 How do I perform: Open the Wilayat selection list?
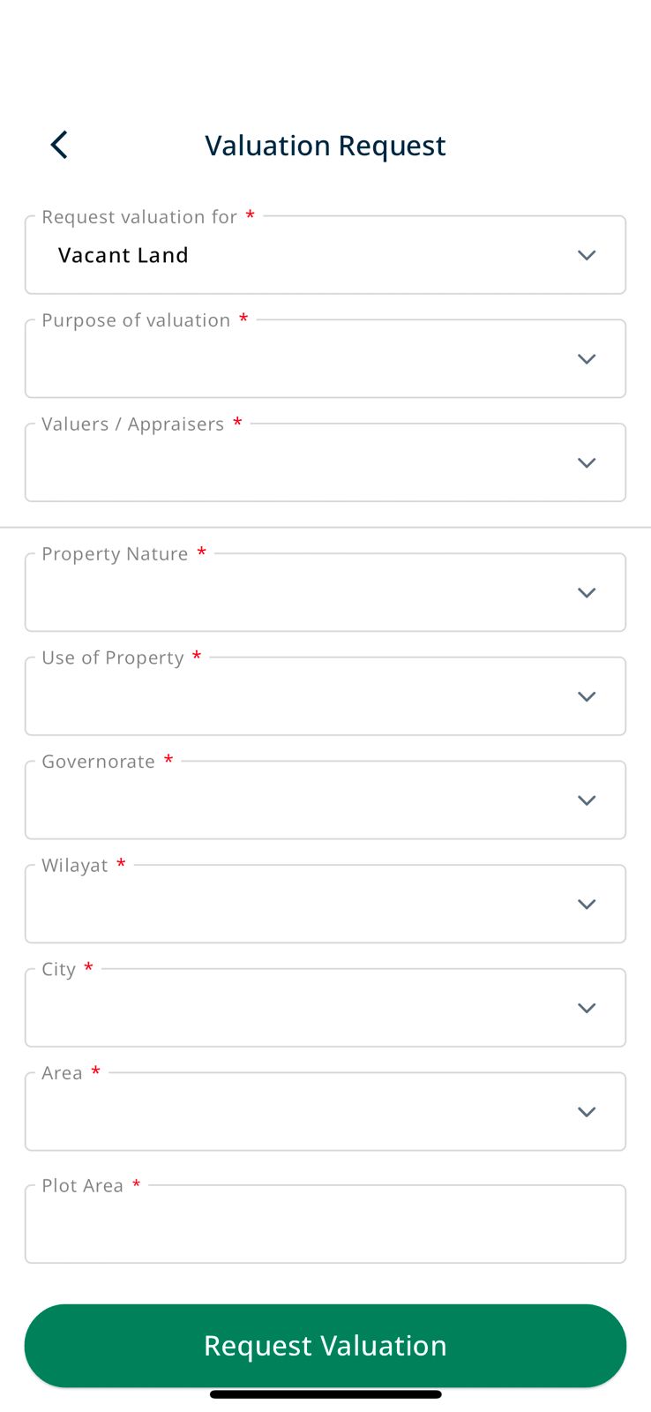325,904
